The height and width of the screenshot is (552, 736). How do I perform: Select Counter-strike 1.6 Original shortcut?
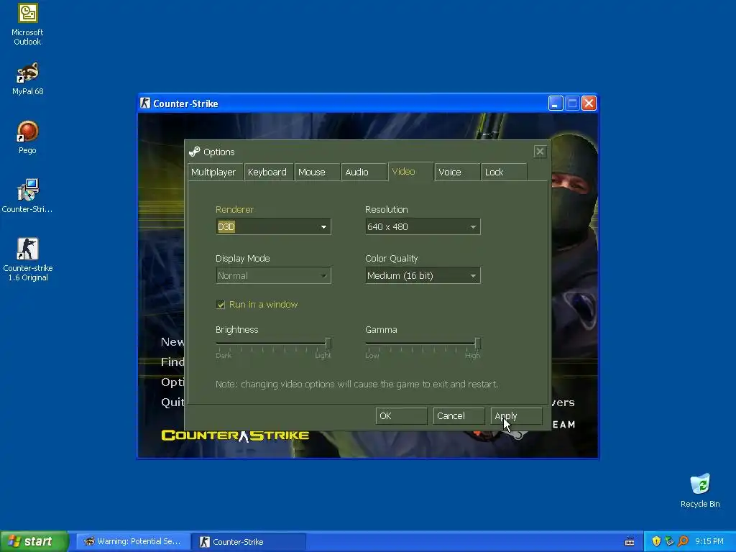[28, 259]
